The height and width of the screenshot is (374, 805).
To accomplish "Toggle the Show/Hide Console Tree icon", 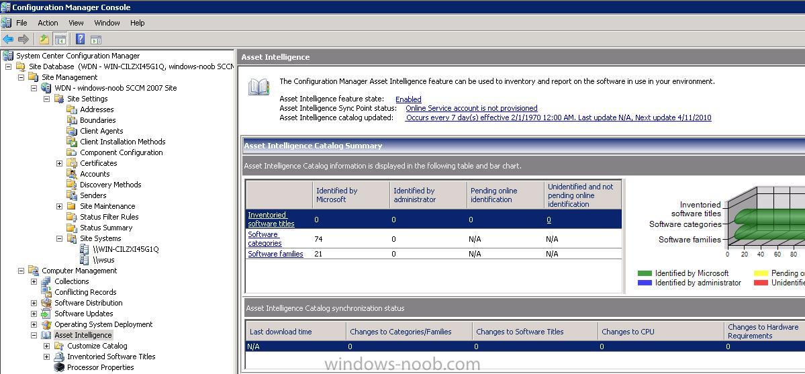I will (x=60, y=40).
